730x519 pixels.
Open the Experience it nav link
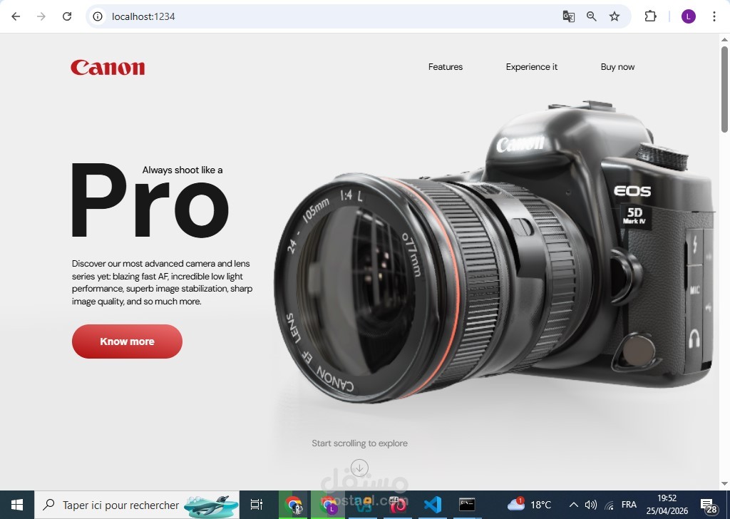pos(532,67)
